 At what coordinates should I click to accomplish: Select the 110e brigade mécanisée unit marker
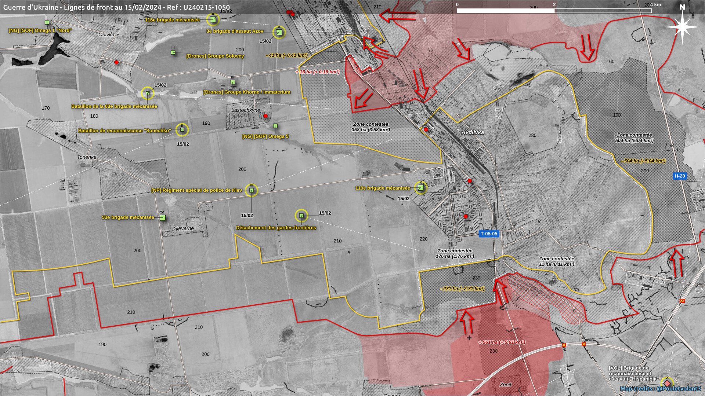pyautogui.click(x=421, y=188)
